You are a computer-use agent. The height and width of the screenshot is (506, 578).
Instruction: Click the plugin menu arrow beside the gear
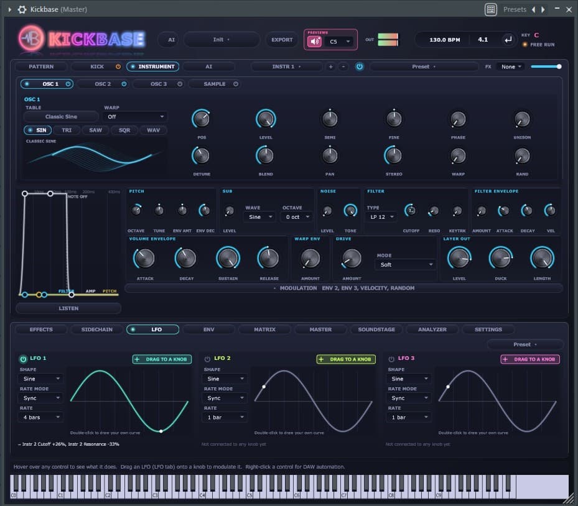[10, 9]
